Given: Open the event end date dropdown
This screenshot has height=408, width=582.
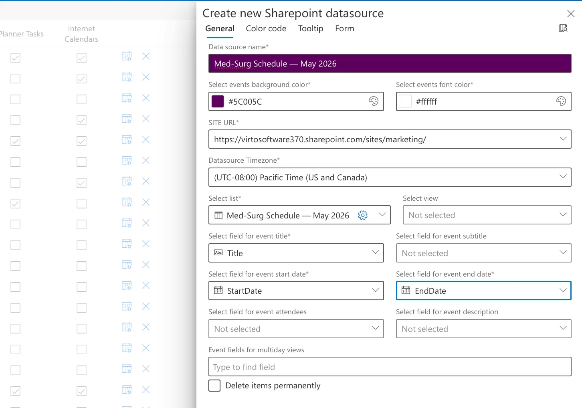Looking at the screenshot, I should coord(484,291).
